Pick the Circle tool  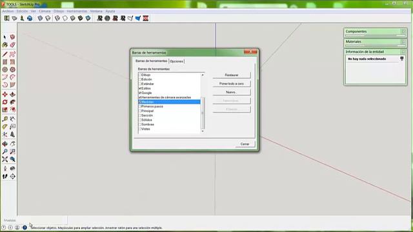tap(5, 70)
